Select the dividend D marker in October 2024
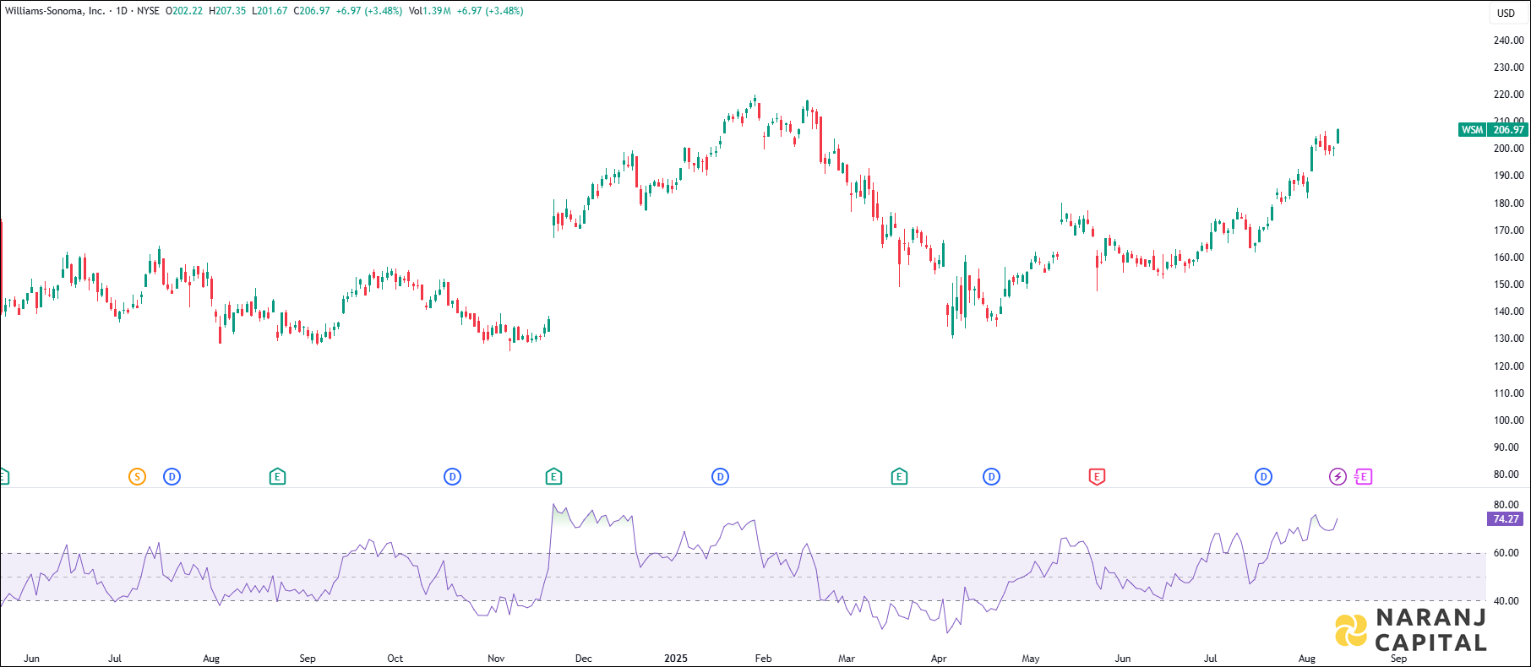 click(452, 477)
